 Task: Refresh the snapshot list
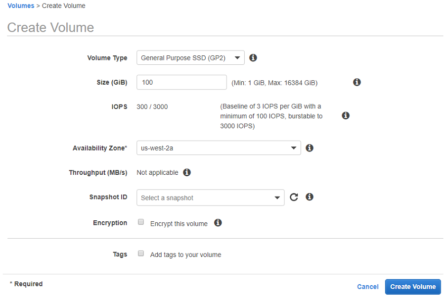click(x=294, y=197)
